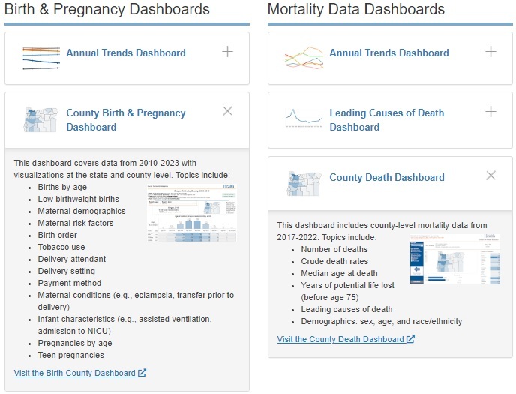
Task: Collapse County Birth & Pregnancy Dashboard using X
Action: (x=228, y=111)
